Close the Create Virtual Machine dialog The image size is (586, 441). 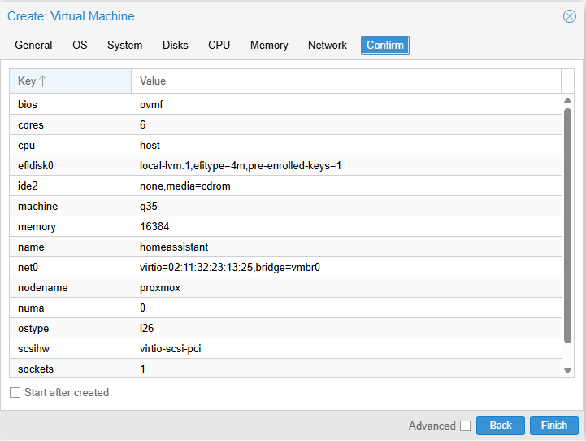coord(570,16)
